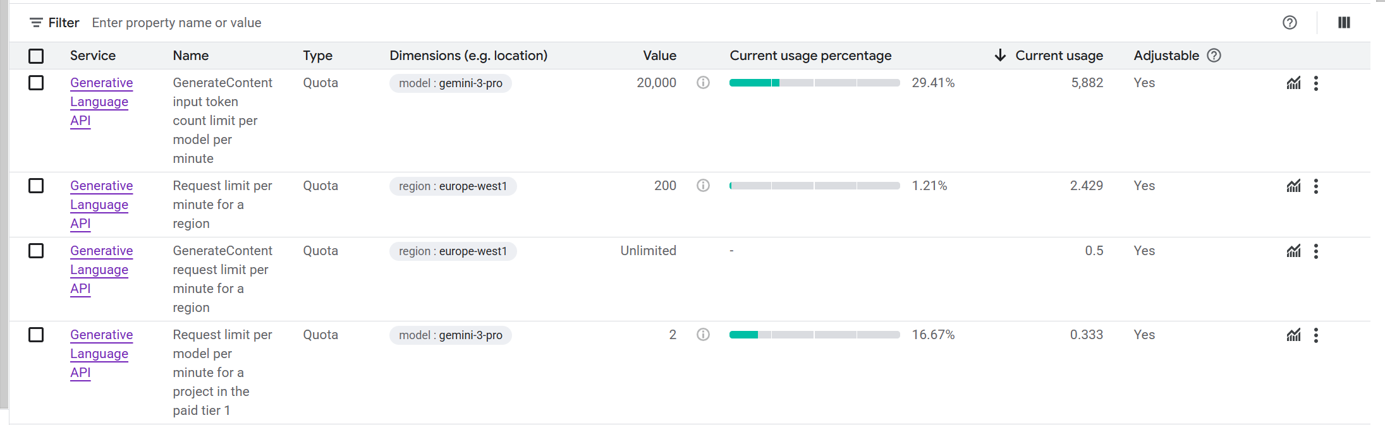Image resolution: width=1385 pixels, height=425 pixels.
Task: Select the checkbox for paid tier 1 request limit
Action: 36,335
